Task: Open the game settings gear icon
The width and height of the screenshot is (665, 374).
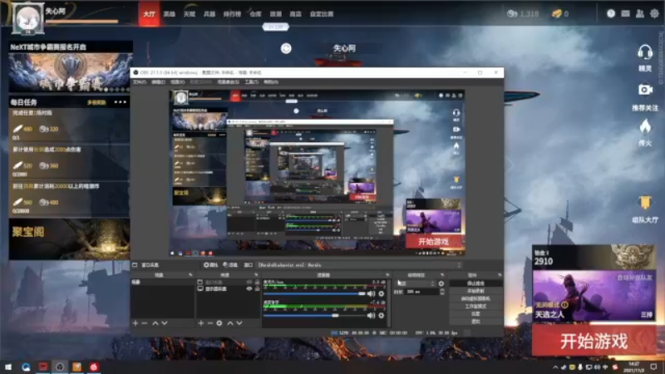Action: click(x=655, y=13)
